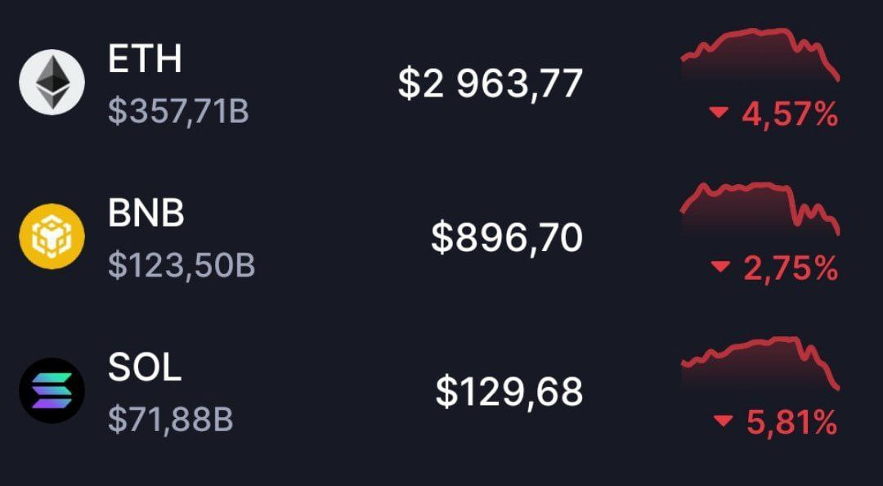Select the Solana logo icon

[52, 390]
